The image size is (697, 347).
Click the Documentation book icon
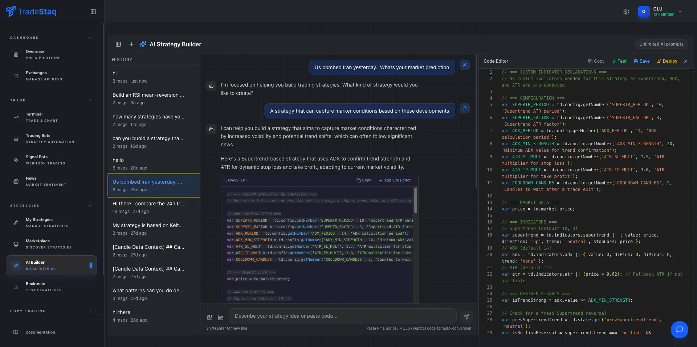[x=16, y=332]
